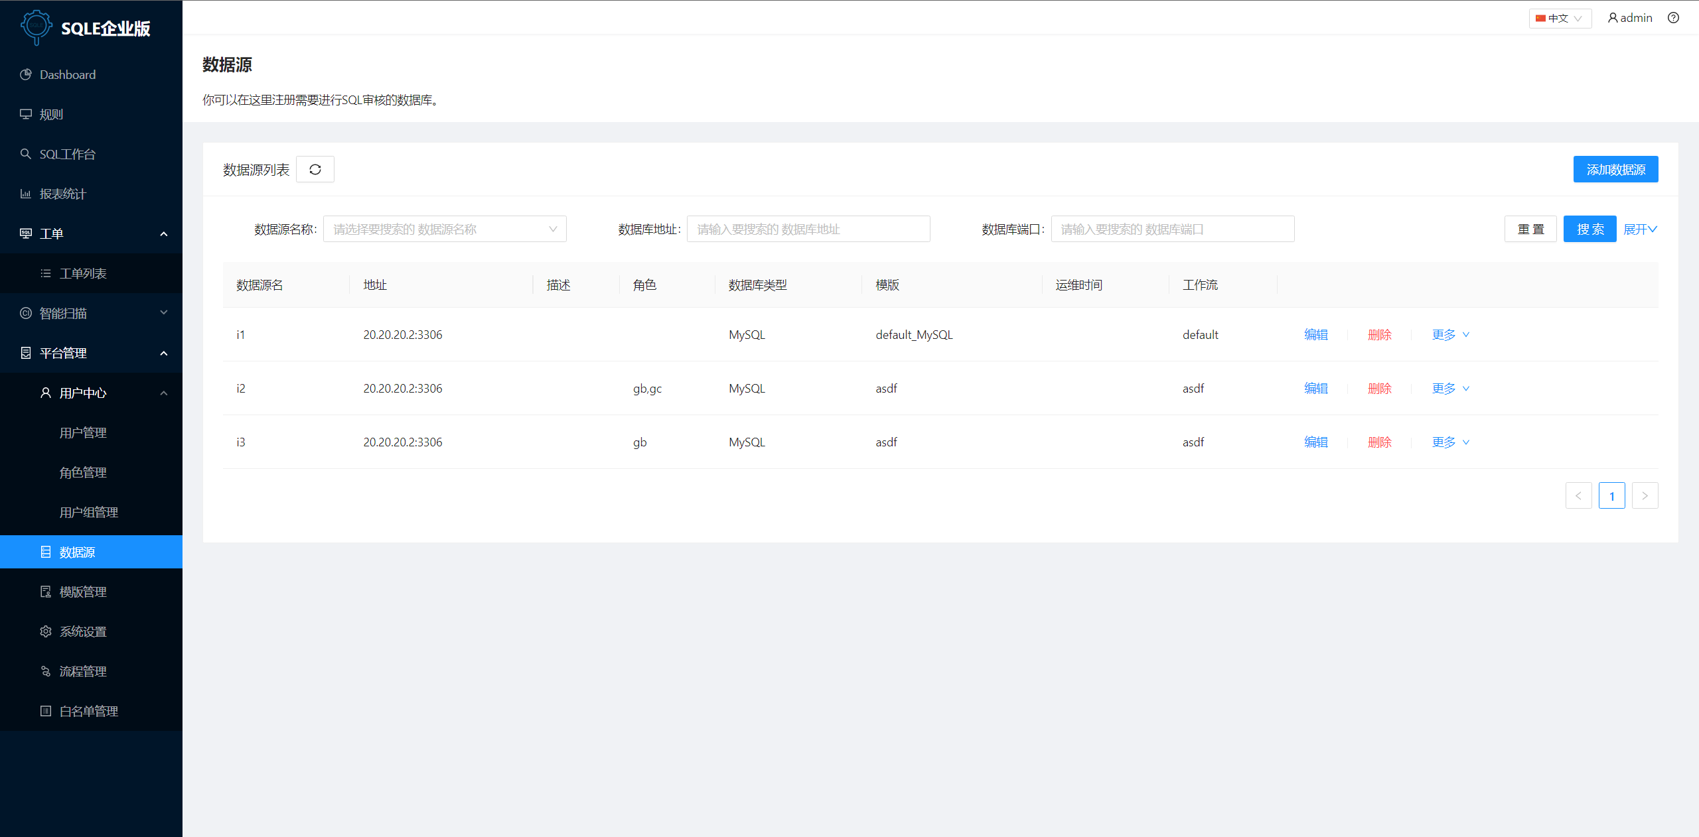1699x837 pixels.
Task: Click the 添加数据源 button
Action: pyautogui.click(x=1615, y=169)
